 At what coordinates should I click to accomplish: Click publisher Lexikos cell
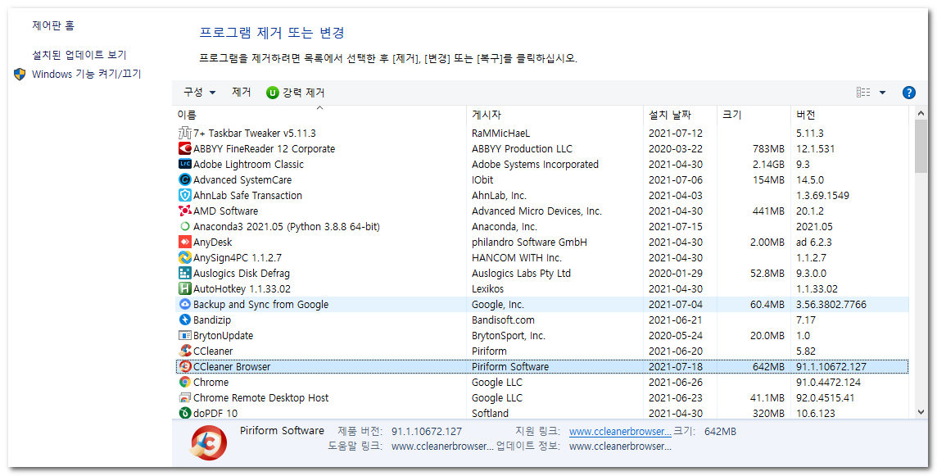487,289
